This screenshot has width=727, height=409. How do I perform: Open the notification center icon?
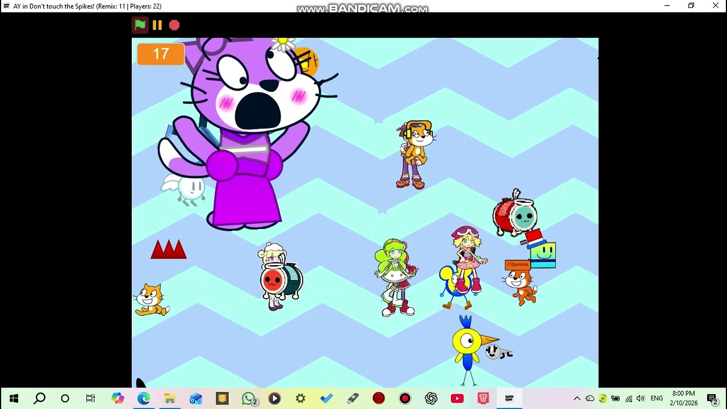point(712,398)
